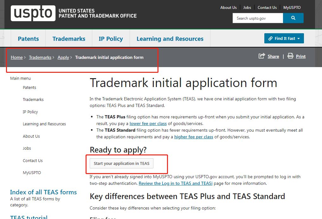Open the IP Policy navigation tab
The width and height of the screenshot is (322, 219).
coord(111,39)
